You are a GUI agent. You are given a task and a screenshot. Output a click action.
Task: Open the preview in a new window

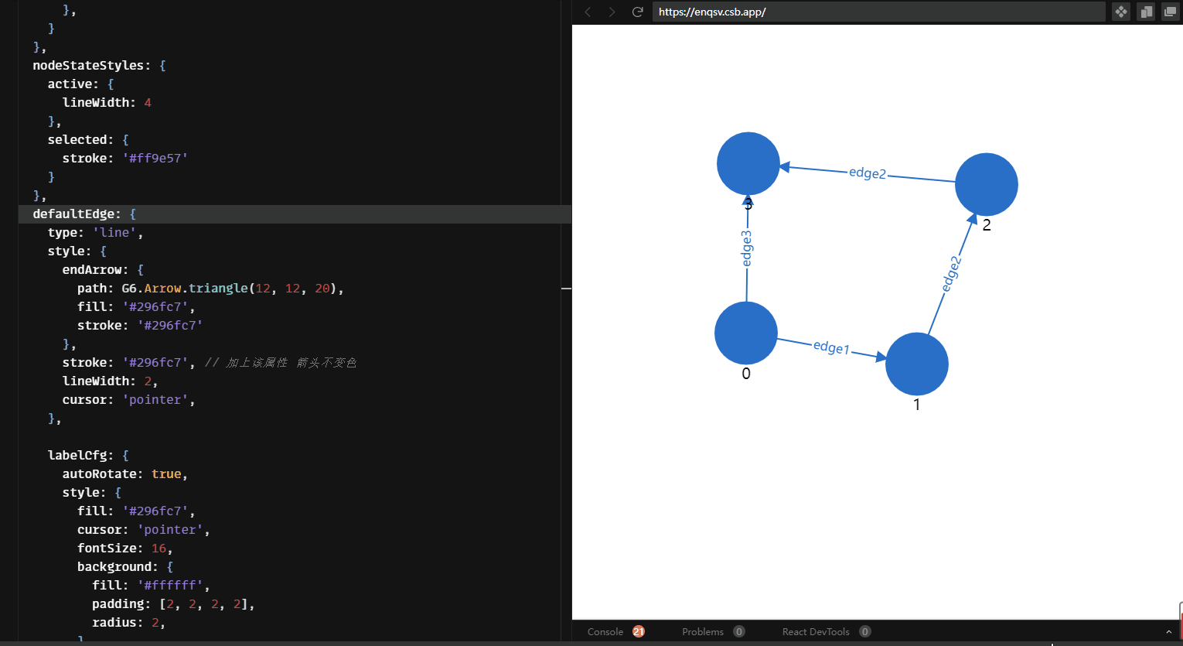click(1169, 12)
